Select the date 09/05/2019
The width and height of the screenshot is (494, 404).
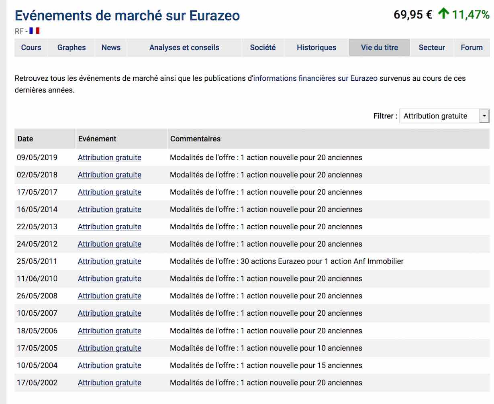(37, 157)
